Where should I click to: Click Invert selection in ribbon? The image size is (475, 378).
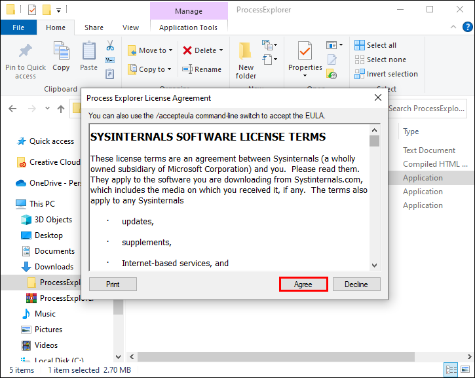(386, 74)
